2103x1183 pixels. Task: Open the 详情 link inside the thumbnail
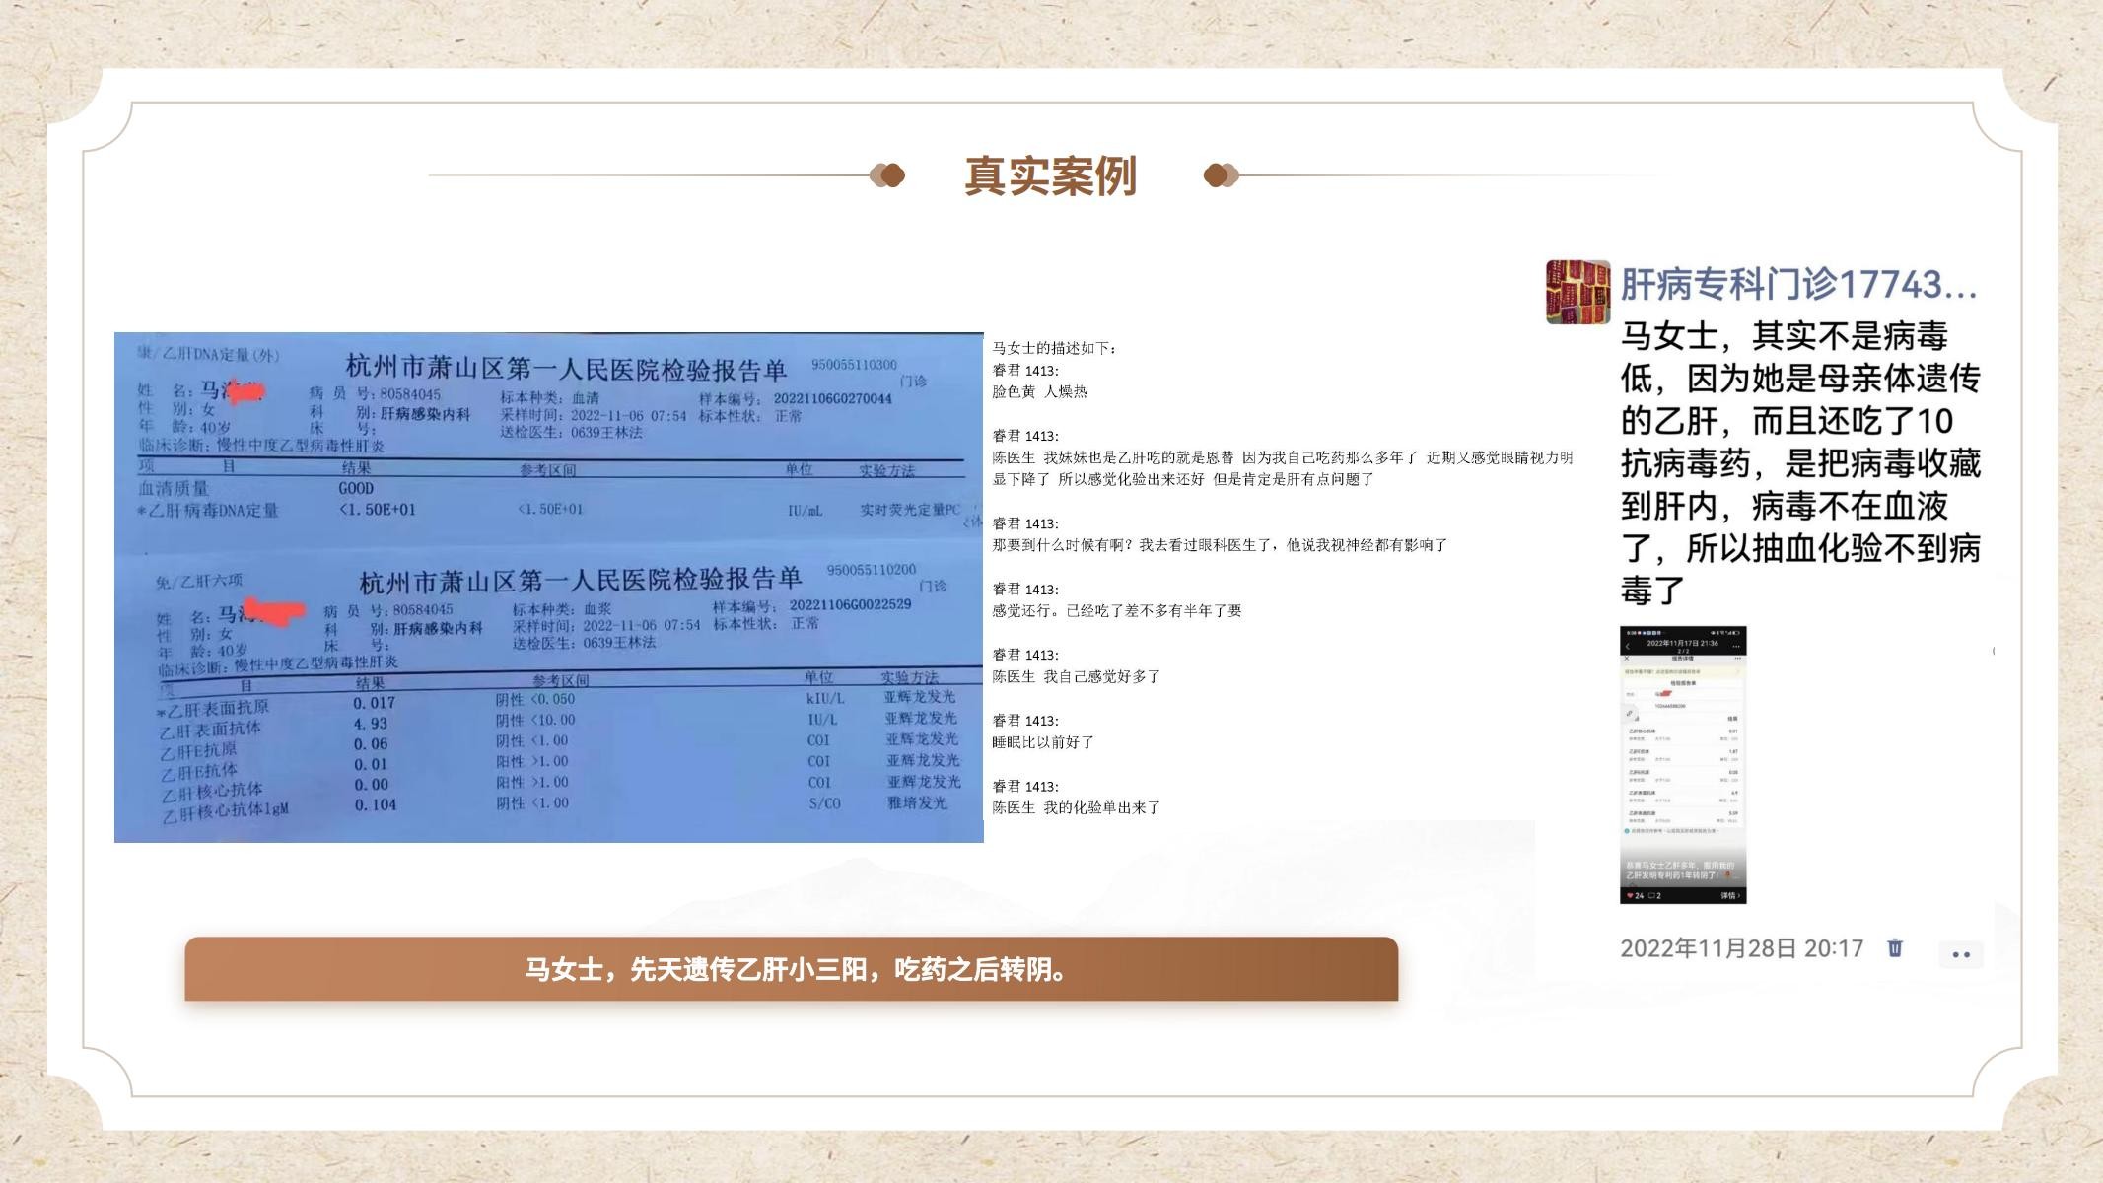click(1730, 896)
